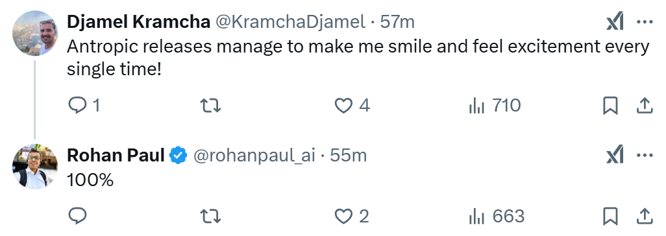The image size is (666, 236).
Task: Share Djamel Kramcha's tweet
Action: point(644,106)
